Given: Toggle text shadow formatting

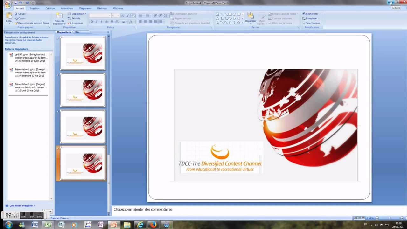Looking at the screenshot, I should coord(112,22).
